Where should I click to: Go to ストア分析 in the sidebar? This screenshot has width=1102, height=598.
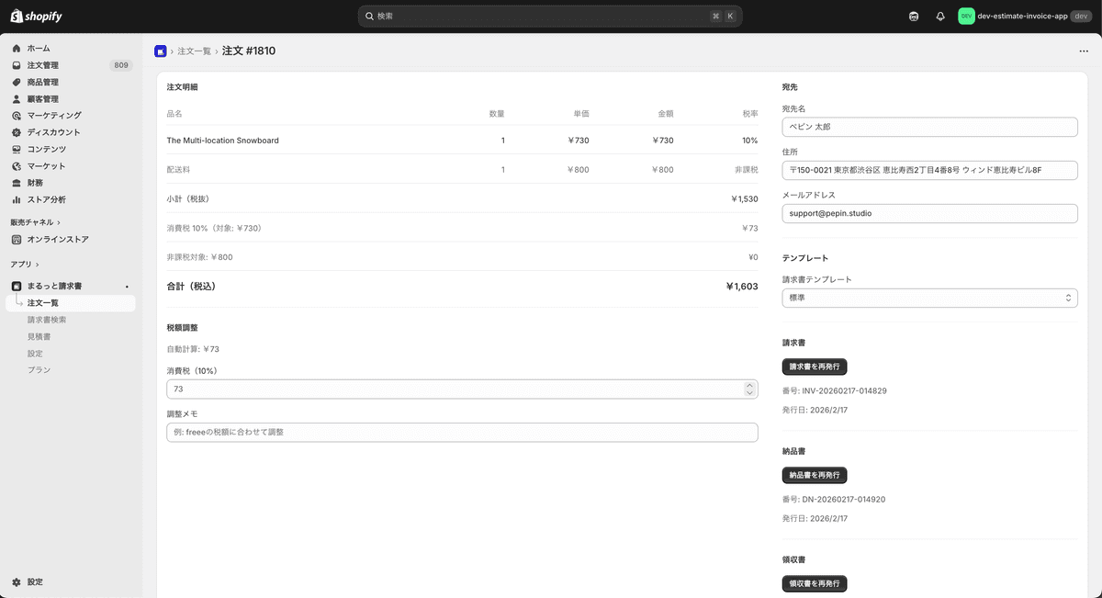coord(46,199)
